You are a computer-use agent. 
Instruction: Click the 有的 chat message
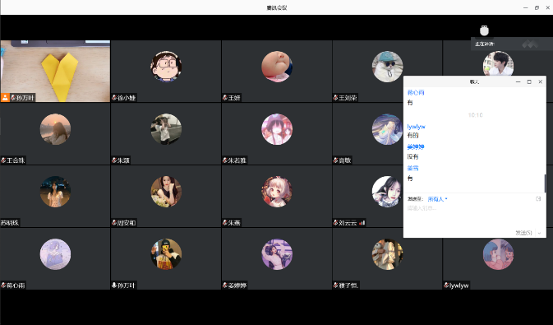pos(413,135)
